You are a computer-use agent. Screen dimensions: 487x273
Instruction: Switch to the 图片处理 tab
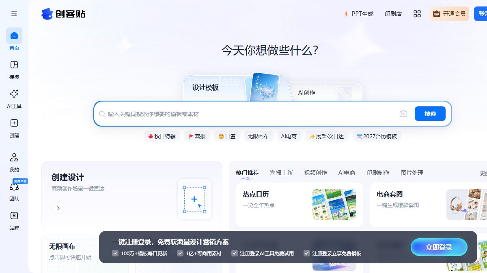[x=412, y=173]
